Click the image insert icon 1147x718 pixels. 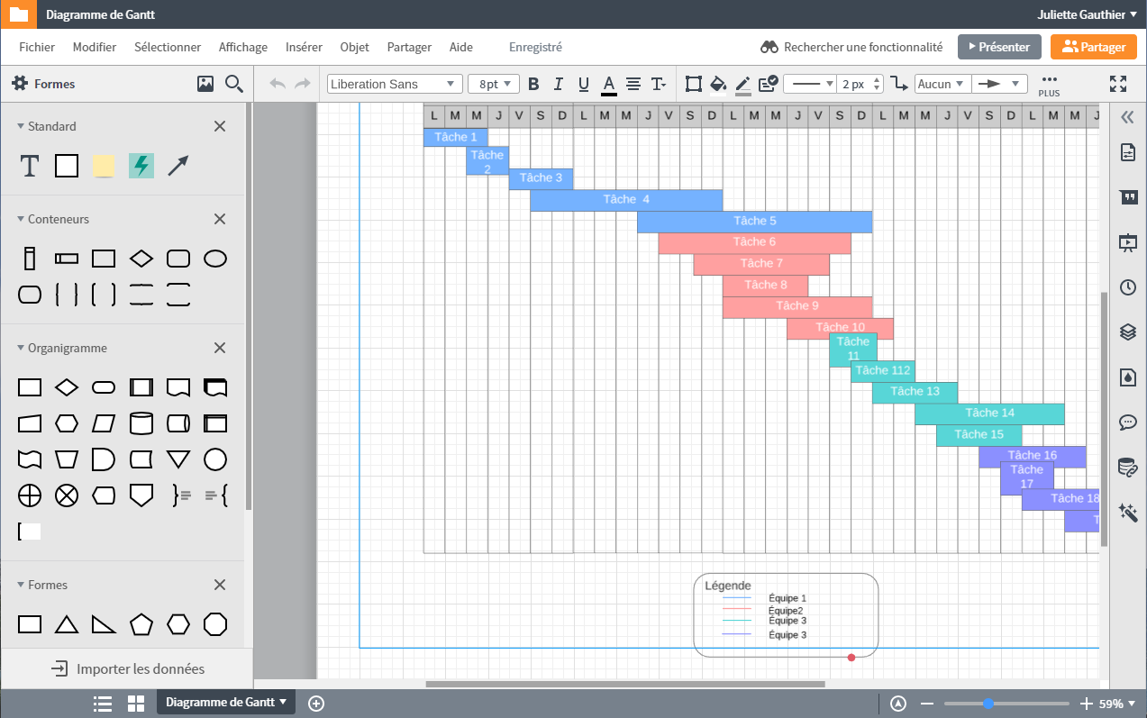(x=205, y=84)
